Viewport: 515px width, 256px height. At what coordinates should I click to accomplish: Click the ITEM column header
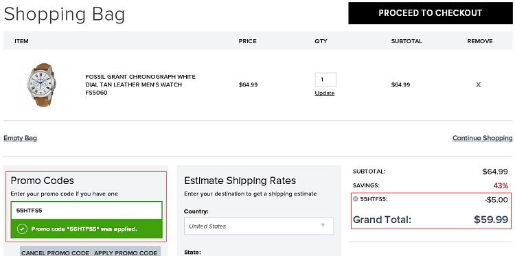point(21,41)
